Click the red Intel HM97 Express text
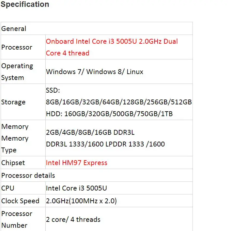This screenshot has height=231, width=231. 76,163
